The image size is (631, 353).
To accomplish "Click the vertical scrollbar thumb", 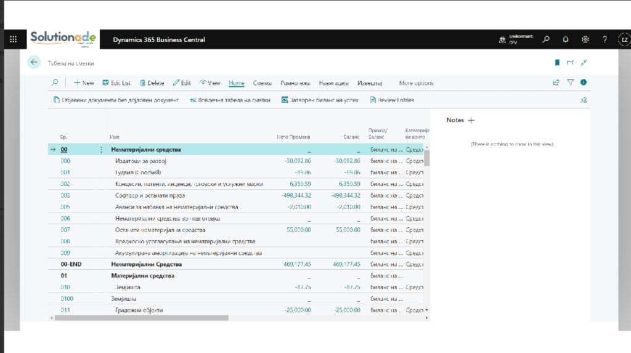I will coord(426,157).
